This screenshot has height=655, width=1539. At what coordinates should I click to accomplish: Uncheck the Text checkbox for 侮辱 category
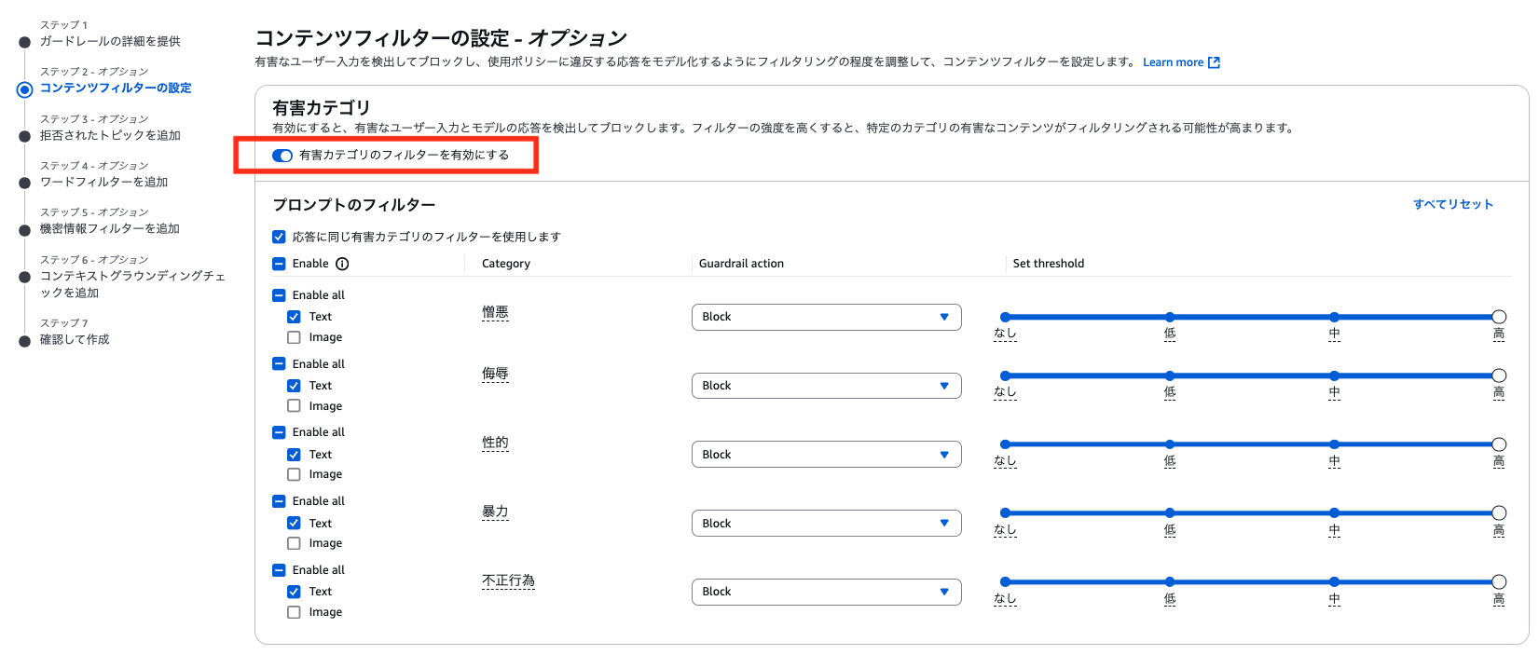pos(294,386)
